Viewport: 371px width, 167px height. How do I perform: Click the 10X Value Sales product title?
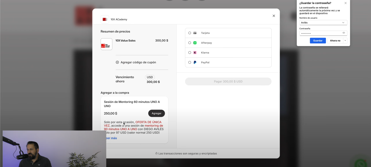pos(125,41)
